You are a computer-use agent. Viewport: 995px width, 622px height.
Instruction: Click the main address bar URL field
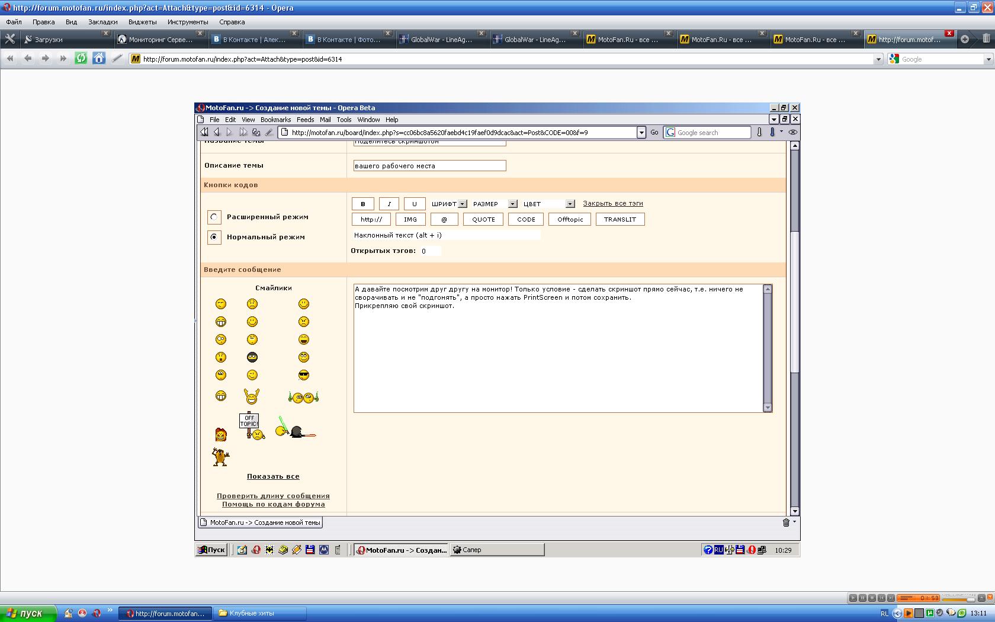(506, 59)
